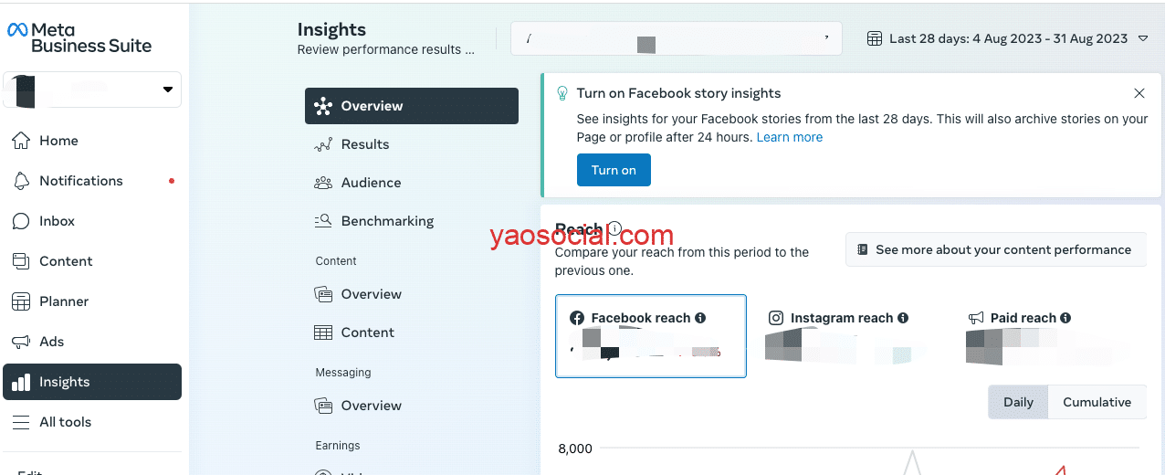This screenshot has height=475, width=1165.
Task: Click the Turn on button
Action: (614, 170)
